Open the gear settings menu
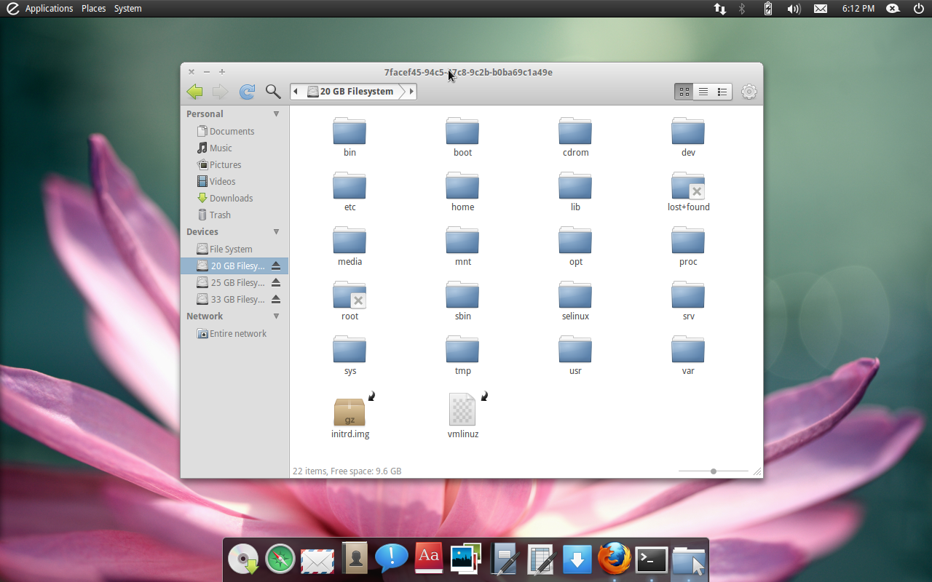932x582 pixels. (749, 92)
